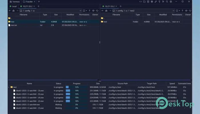This screenshot has width=200, height=114.
Task: Expand the right panel path history dropdown
Action: [x=173, y=11]
